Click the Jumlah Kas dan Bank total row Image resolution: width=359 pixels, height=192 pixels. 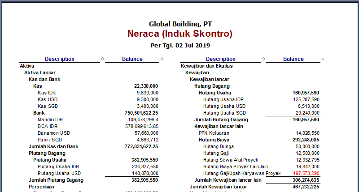pyautogui.click(x=54, y=146)
